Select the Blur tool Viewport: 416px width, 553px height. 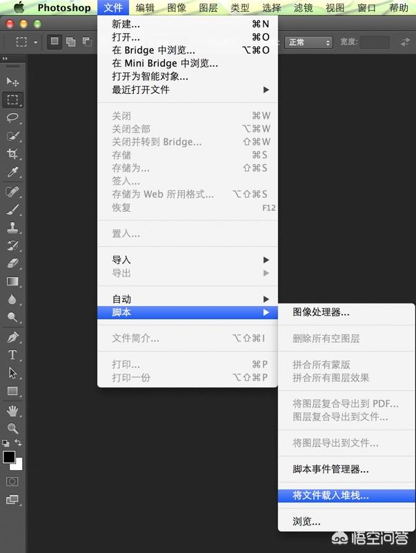(x=12, y=299)
